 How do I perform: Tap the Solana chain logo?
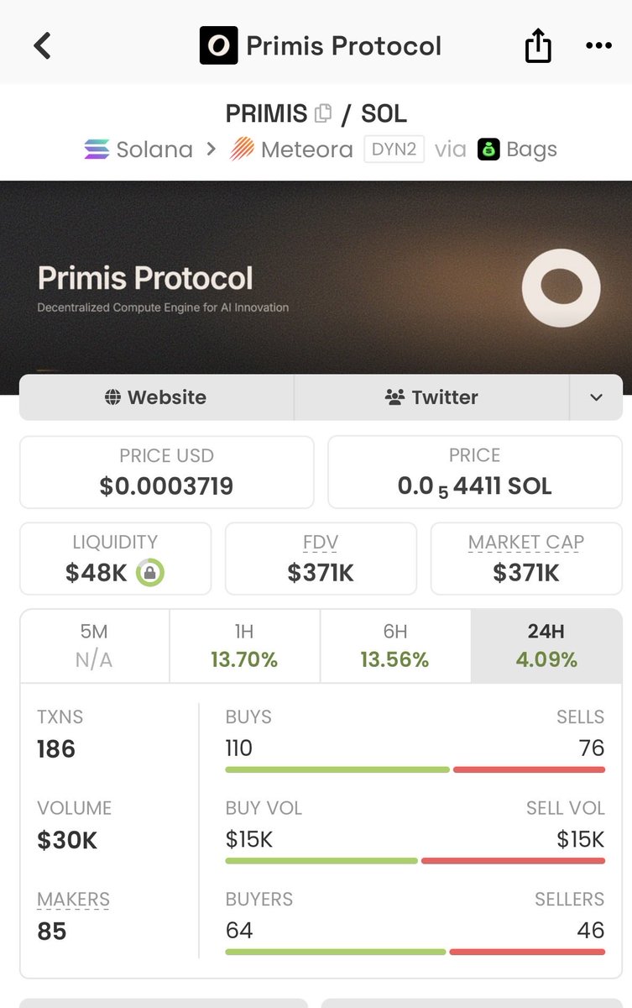point(97,150)
